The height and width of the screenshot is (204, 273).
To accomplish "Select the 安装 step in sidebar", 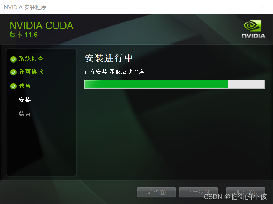I will point(25,100).
